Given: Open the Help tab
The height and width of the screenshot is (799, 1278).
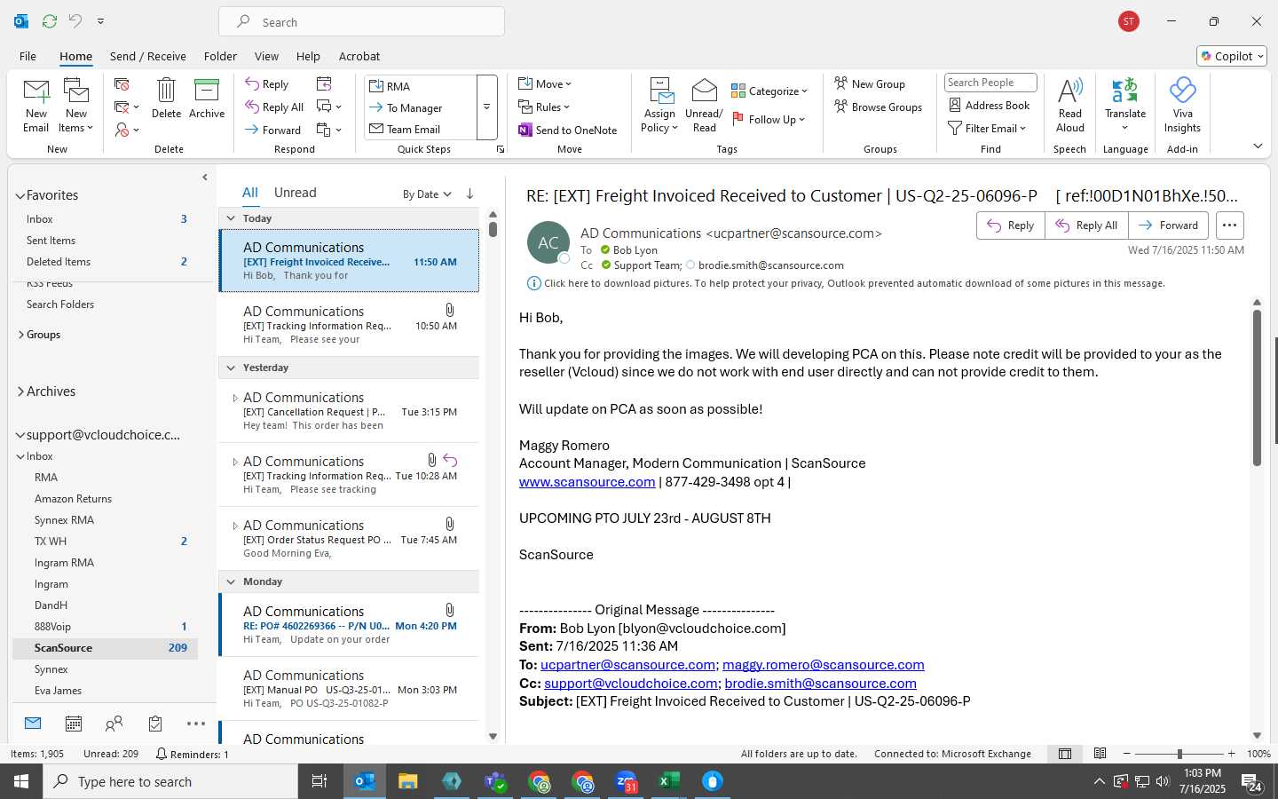Looking at the screenshot, I should tap(308, 56).
